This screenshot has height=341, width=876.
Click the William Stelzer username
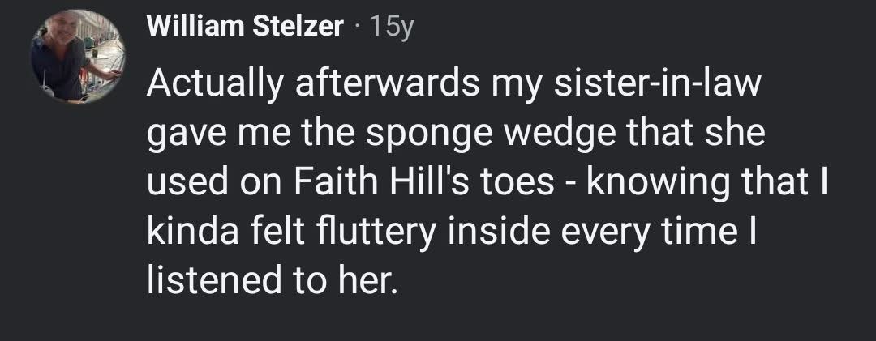(x=245, y=28)
